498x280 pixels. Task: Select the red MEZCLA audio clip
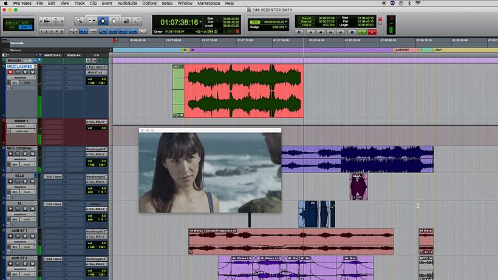point(244,91)
